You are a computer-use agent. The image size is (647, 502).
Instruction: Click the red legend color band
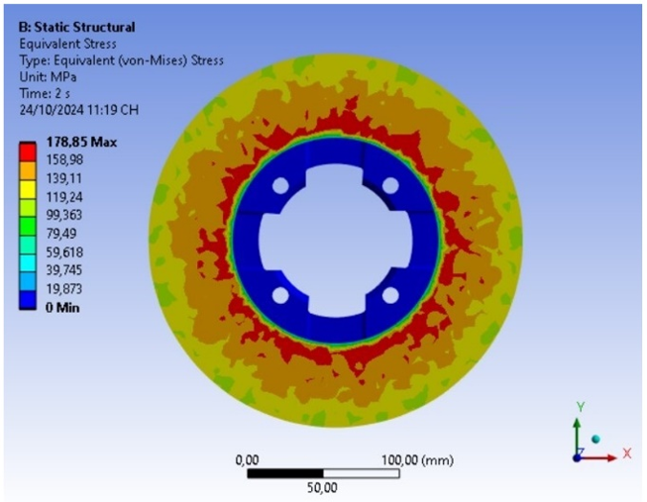(28, 151)
